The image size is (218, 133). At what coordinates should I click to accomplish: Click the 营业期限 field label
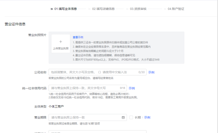click(40, 117)
